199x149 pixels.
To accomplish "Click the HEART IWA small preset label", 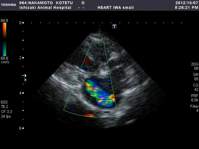I will coord(116,7).
